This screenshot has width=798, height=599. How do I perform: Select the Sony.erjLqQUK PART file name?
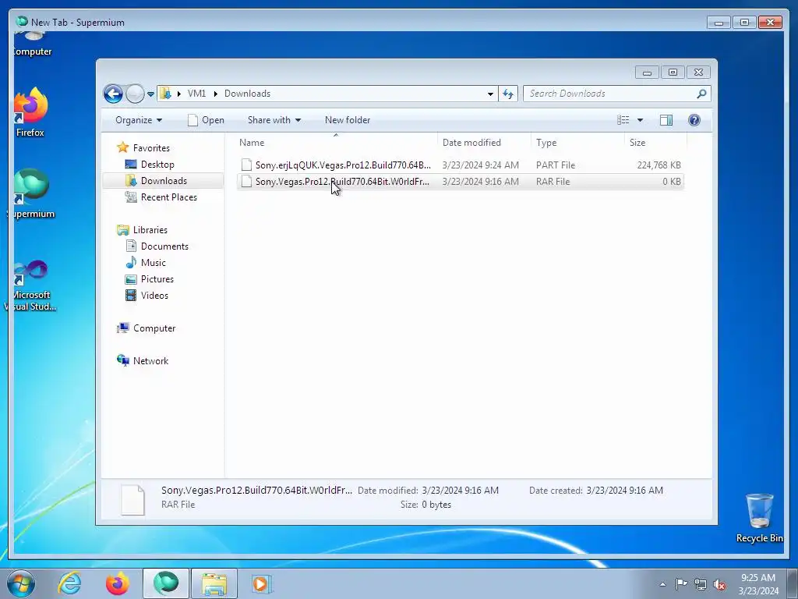(343, 165)
